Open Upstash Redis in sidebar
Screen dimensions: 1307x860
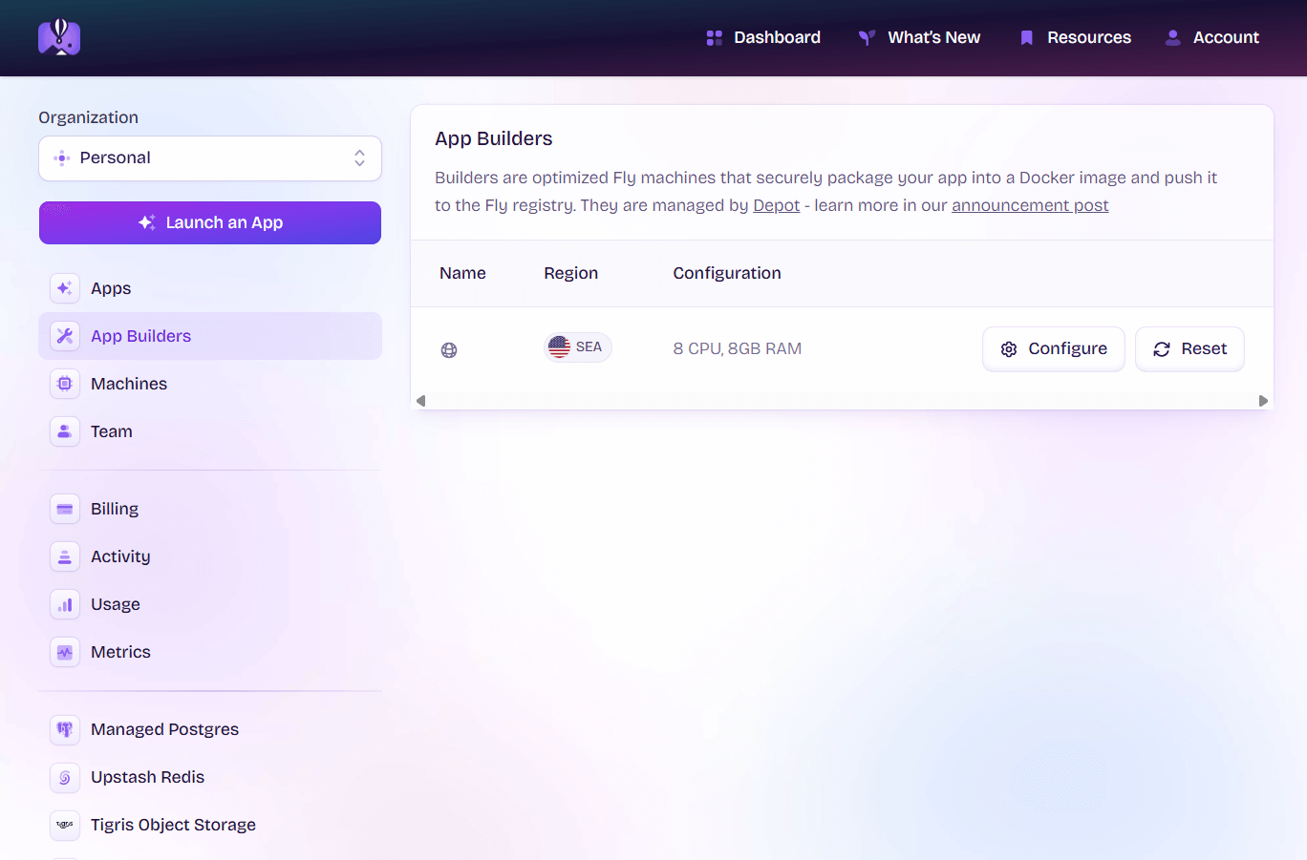point(210,777)
